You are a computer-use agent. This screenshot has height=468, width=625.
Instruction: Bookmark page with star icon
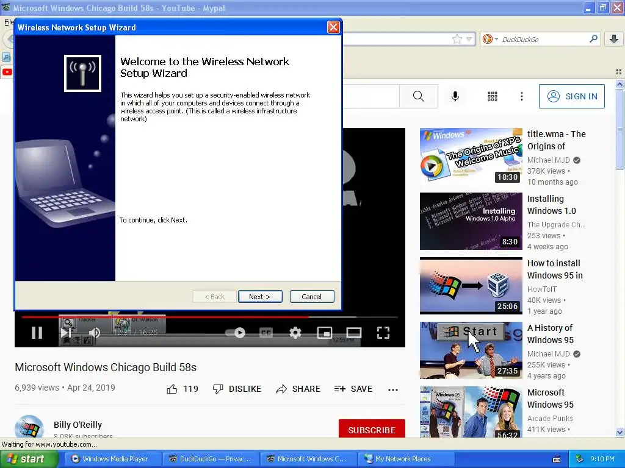point(457,39)
